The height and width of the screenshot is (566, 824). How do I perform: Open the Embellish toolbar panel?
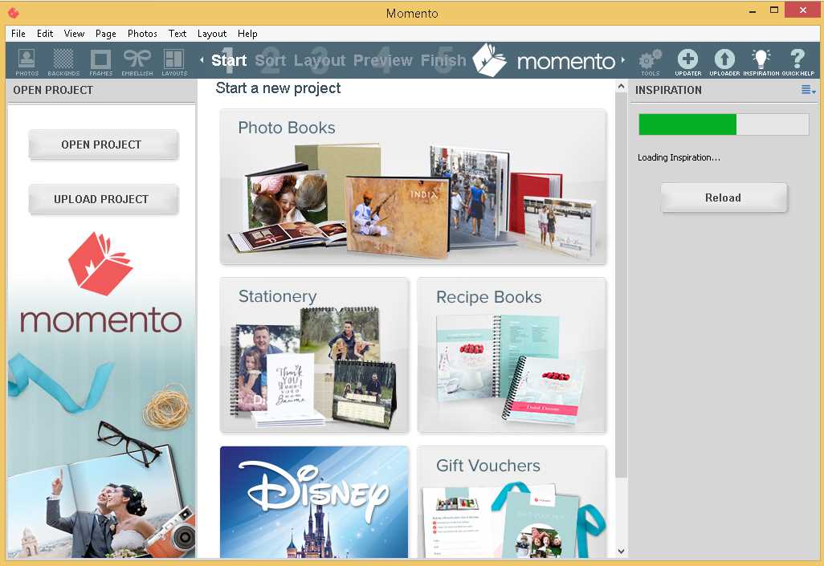pyautogui.click(x=137, y=62)
